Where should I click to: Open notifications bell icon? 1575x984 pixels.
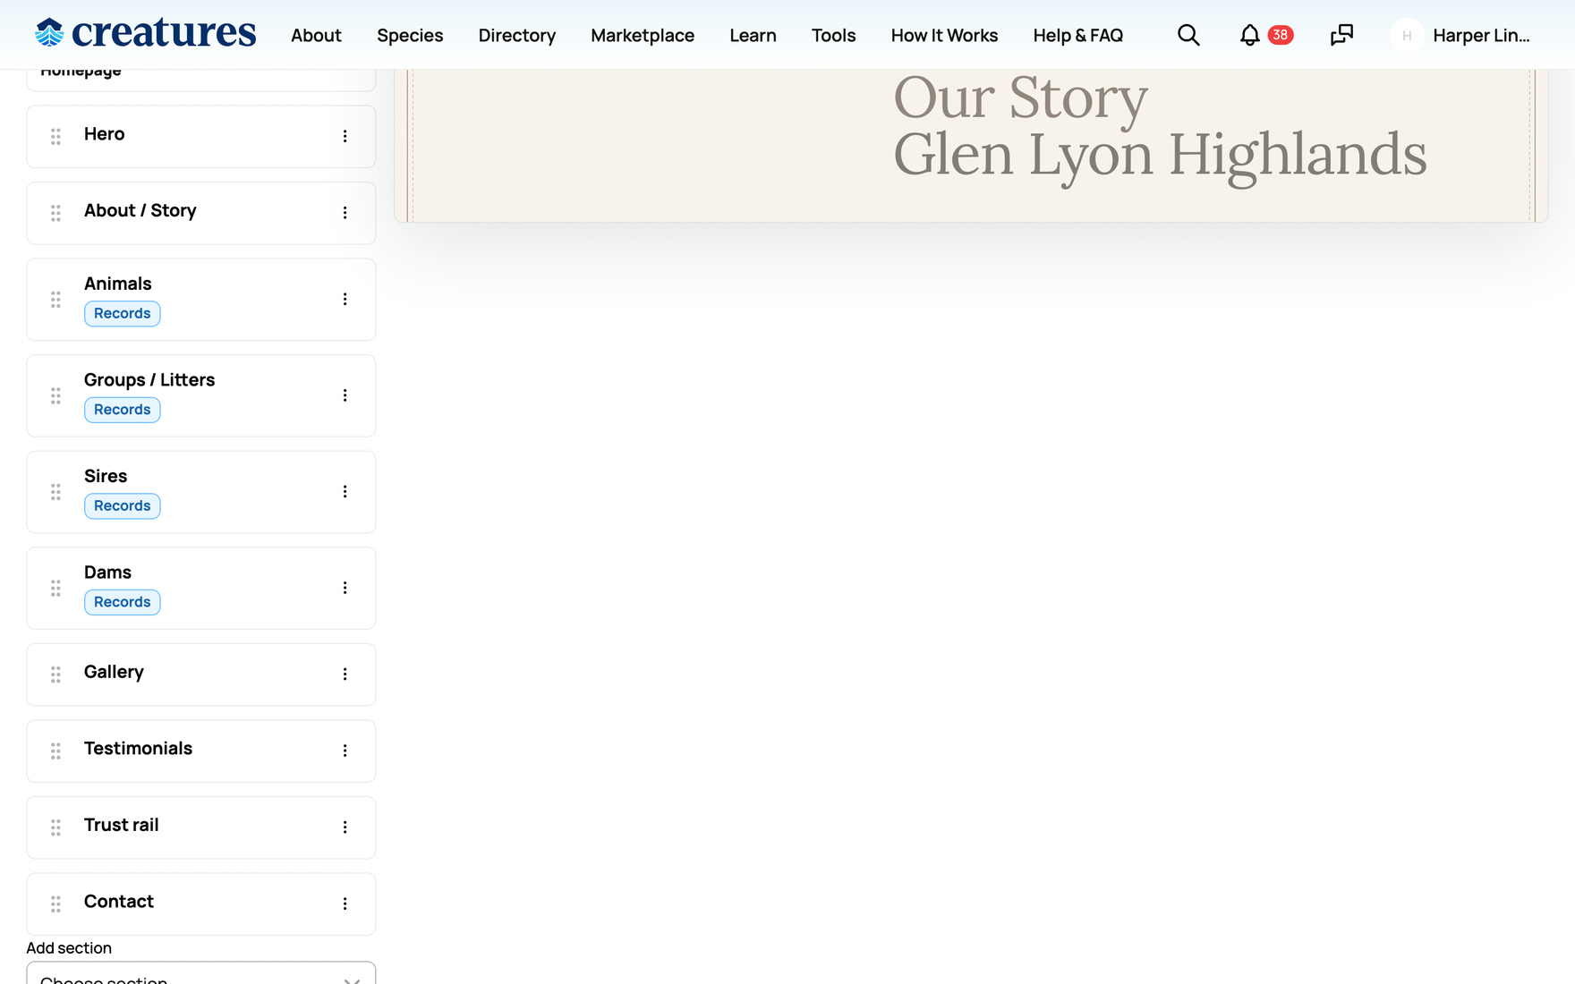(1249, 35)
